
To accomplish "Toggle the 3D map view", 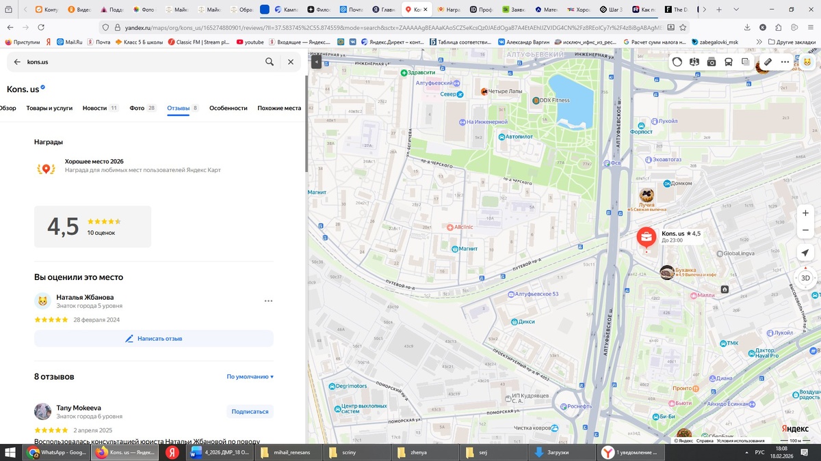I will tap(805, 278).
